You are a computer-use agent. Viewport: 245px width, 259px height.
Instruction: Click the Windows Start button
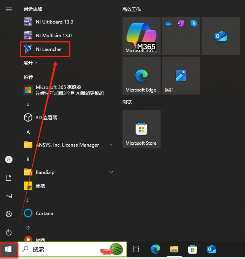pyautogui.click(x=9, y=250)
